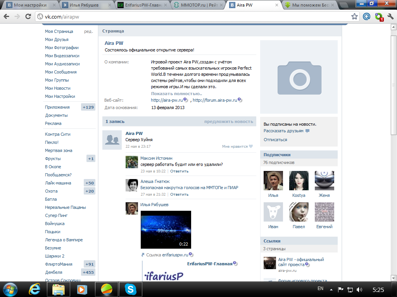Reply to Максим Истомин's comment with Ответить
The image size is (397, 297).
pos(179,171)
